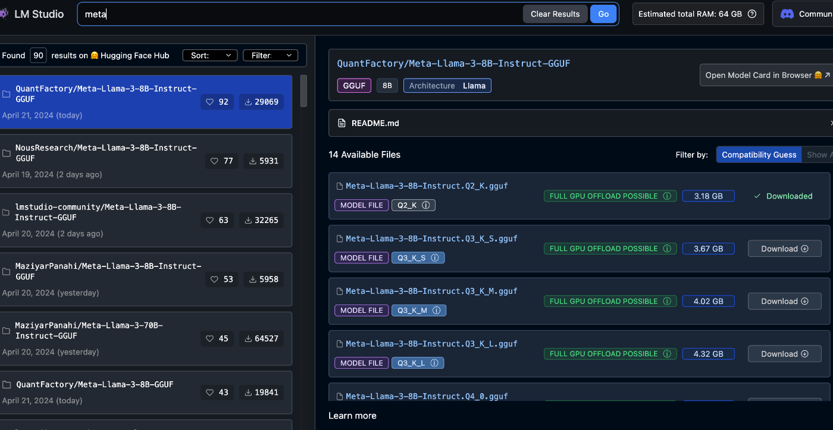The height and width of the screenshot is (430, 833).
Task: Click likes count 77 on NousResearch result
Action: pos(222,161)
